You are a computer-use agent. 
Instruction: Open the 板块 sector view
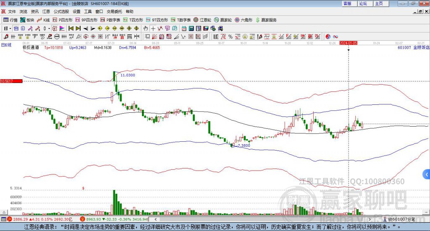(27, 20)
